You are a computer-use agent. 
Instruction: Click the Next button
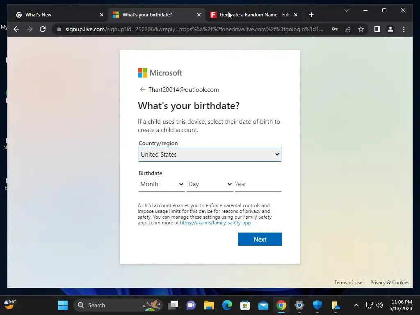(260, 239)
